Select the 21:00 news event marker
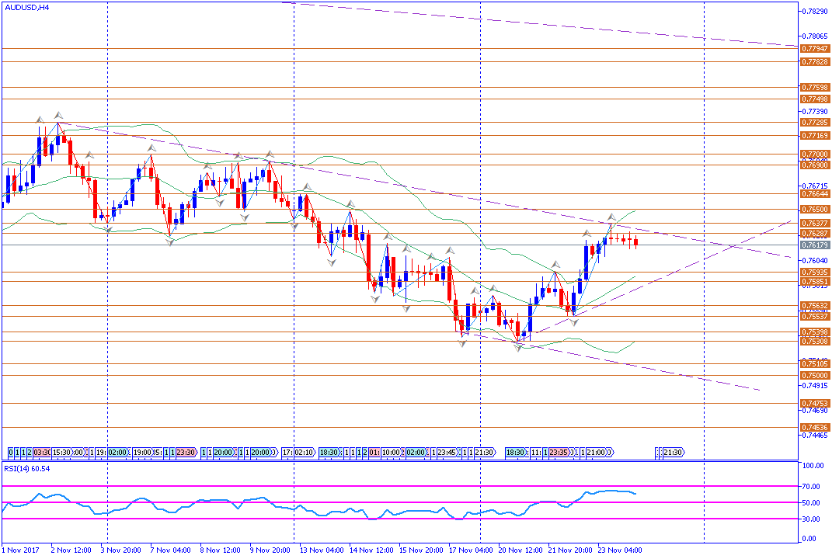Image resolution: width=839 pixels, height=559 pixels. click(x=596, y=453)
